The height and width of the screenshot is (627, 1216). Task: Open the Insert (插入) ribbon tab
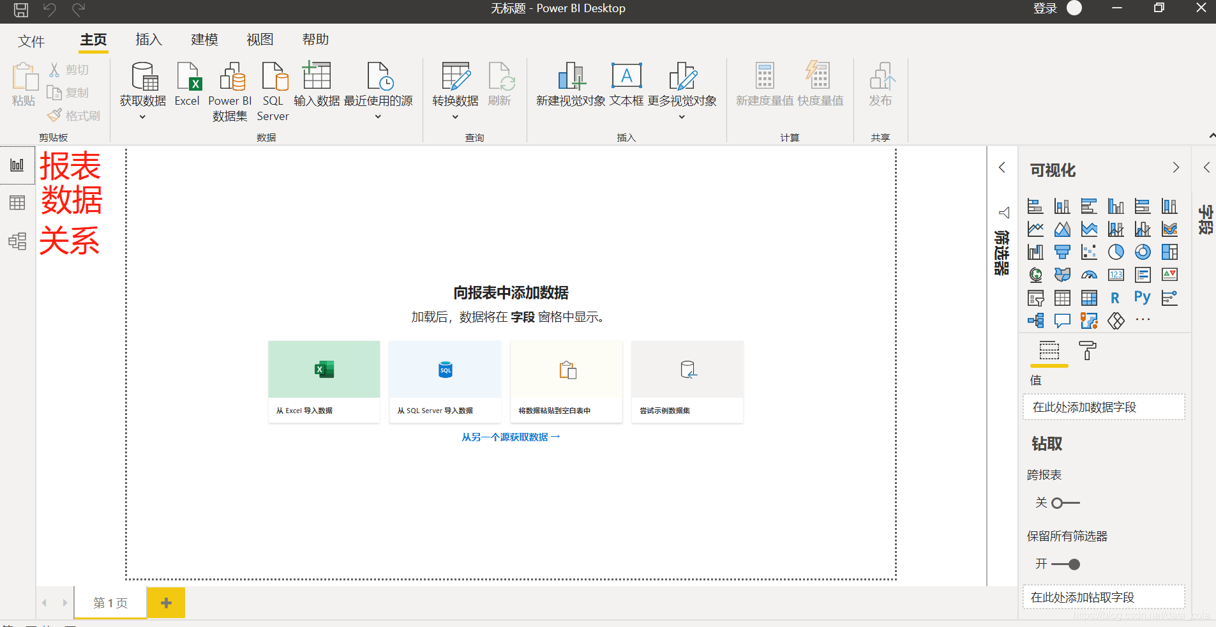pos(149,40)
